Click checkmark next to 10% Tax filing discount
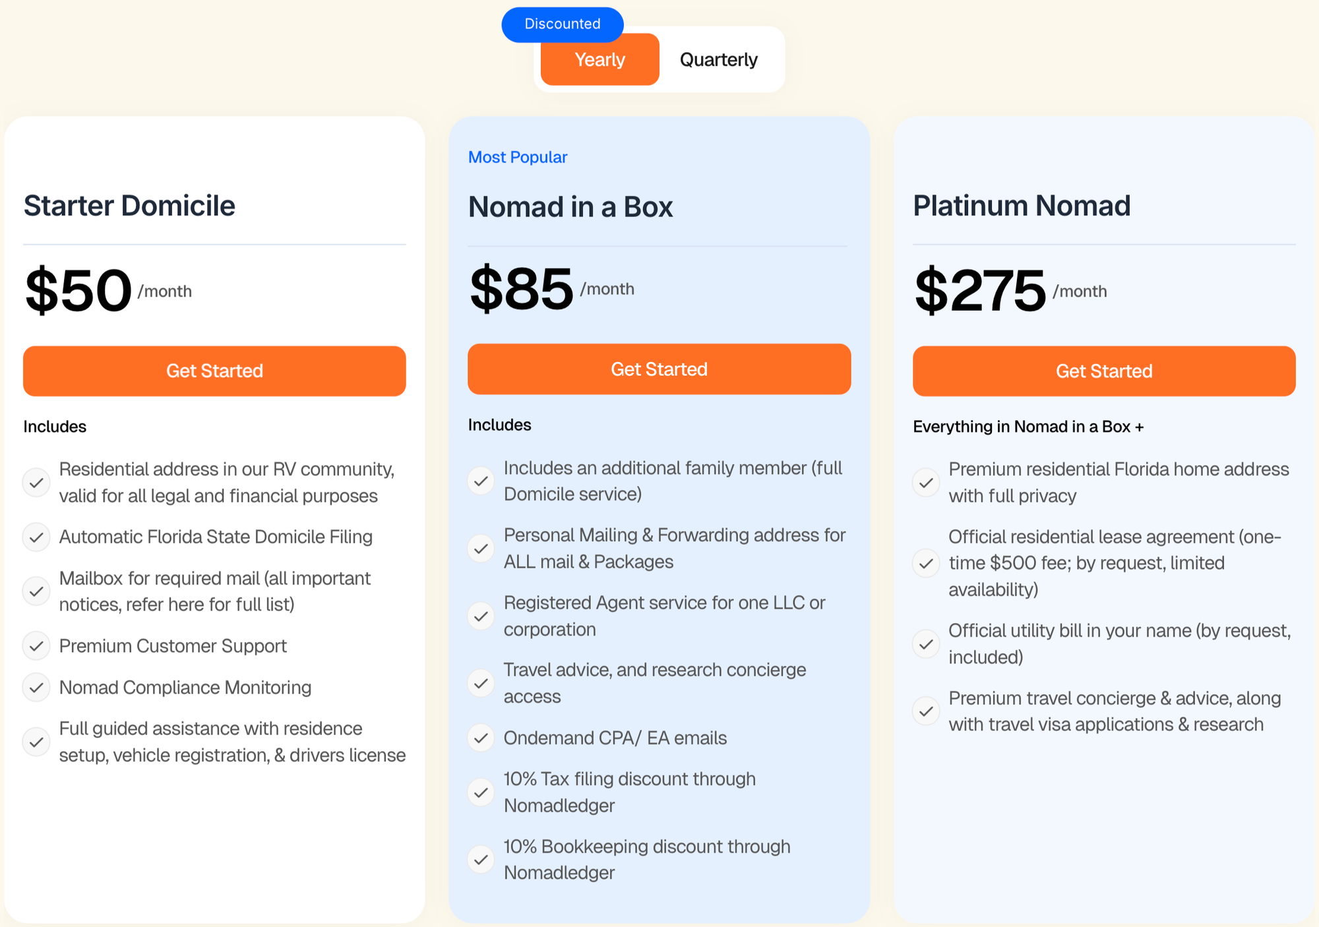Viewport: 1319px width, 927px height. (481, 792)
